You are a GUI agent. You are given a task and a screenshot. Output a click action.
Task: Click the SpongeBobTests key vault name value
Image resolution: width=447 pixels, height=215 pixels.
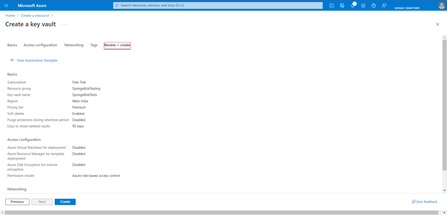tap(85, 95)
